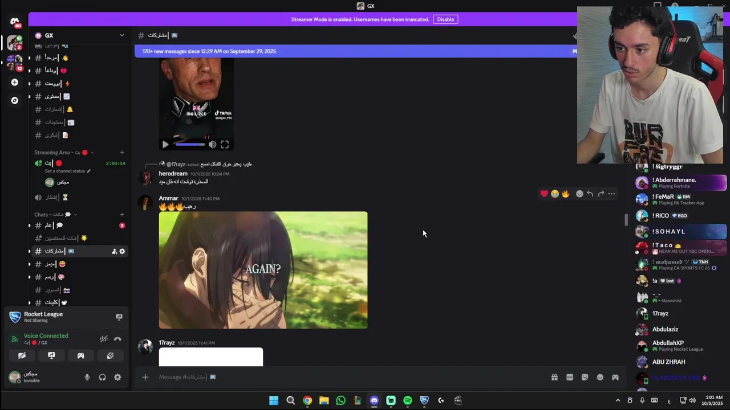Viewport: 730px width, 410px height.
Task: Show hidden system tray icons chevron
Action: point(618,401)
